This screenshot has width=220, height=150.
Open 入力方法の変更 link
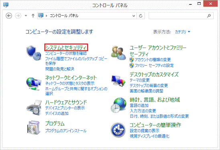(143, 111)
